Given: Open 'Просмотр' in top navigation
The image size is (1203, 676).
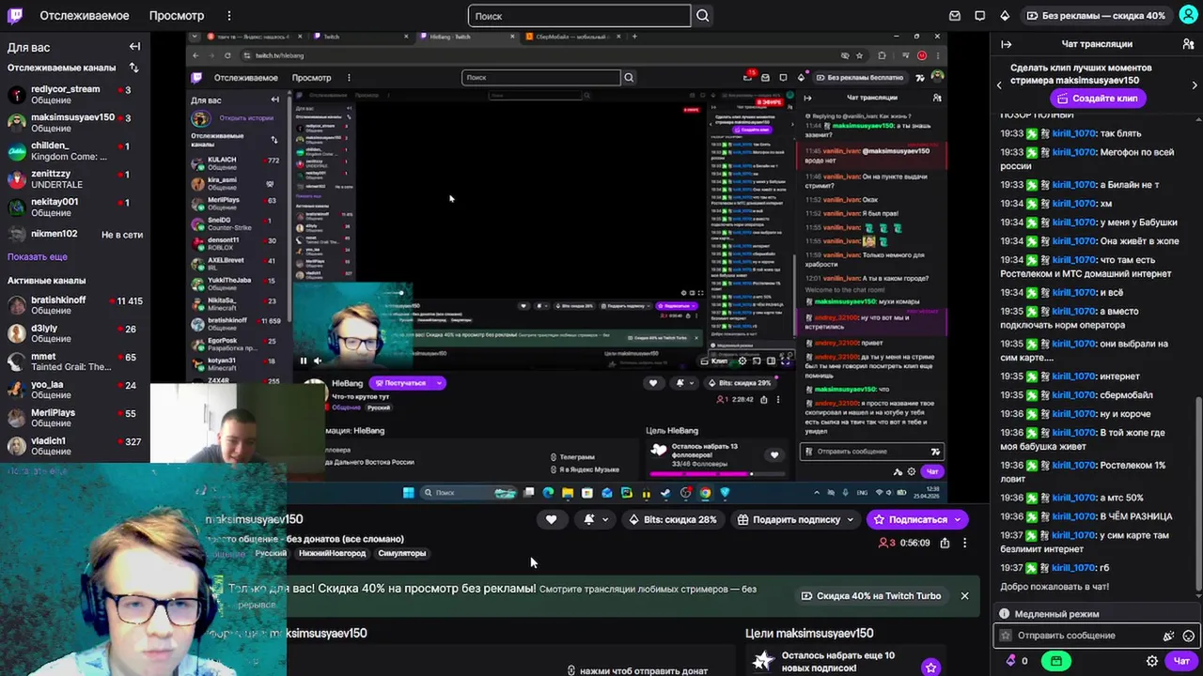Looking at the screenshot, I should pyautogui.click(x=176, y=16).
